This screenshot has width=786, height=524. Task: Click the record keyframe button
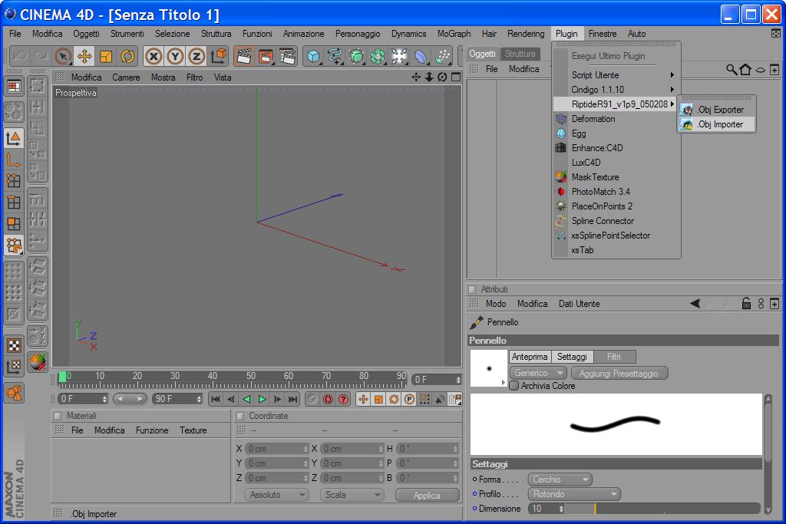click(312, 399)
